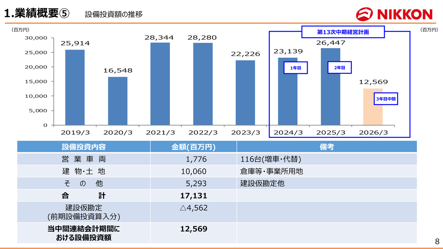Click the slide title 1.業績概要⑤
Viewport: 443px width, 249px height.
[37, 13]
